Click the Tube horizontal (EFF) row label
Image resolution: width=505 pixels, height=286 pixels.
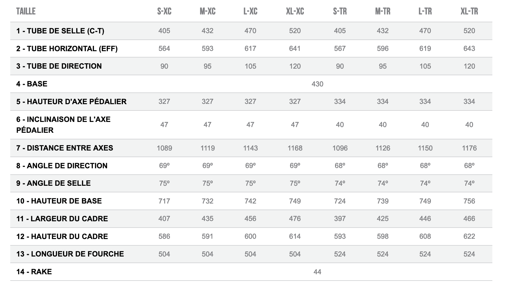tap(67, 49)
